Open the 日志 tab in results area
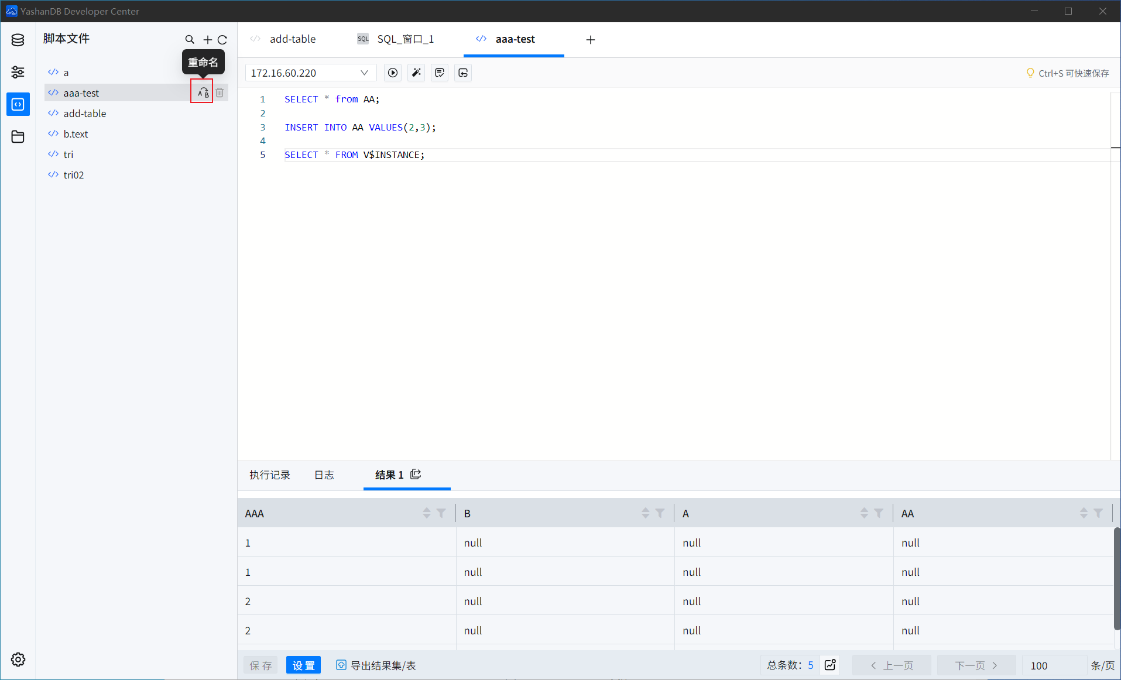 324,475
